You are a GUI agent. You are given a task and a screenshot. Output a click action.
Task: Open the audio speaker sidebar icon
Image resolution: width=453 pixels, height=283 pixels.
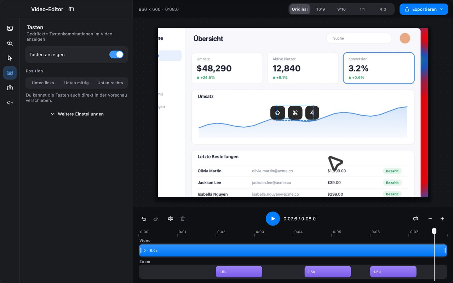click(10, 103)
